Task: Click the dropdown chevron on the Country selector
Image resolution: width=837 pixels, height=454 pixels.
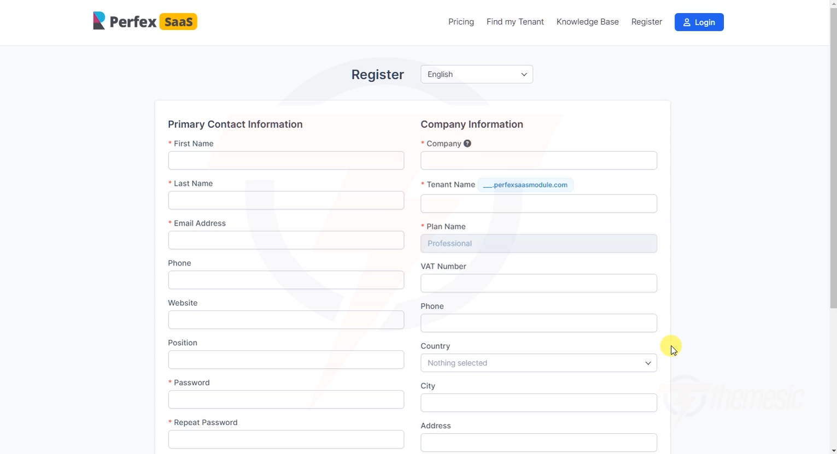Action: (648, 363)
